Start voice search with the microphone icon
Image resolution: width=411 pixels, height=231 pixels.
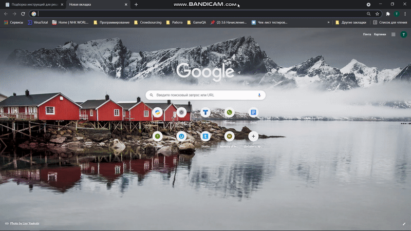coord(259,95)
